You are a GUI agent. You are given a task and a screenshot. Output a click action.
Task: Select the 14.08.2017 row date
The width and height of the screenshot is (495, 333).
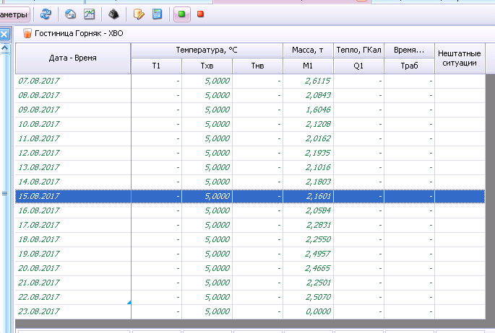39,182
